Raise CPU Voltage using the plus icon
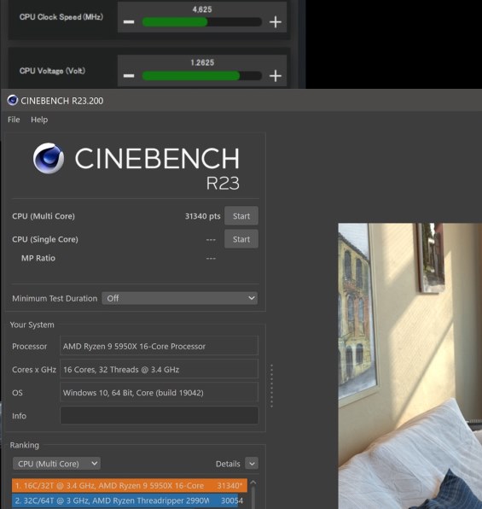 pyautogui.click(x=276, y=76)
